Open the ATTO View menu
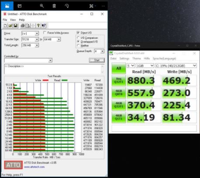200x178 pixels. coord(13,20)
